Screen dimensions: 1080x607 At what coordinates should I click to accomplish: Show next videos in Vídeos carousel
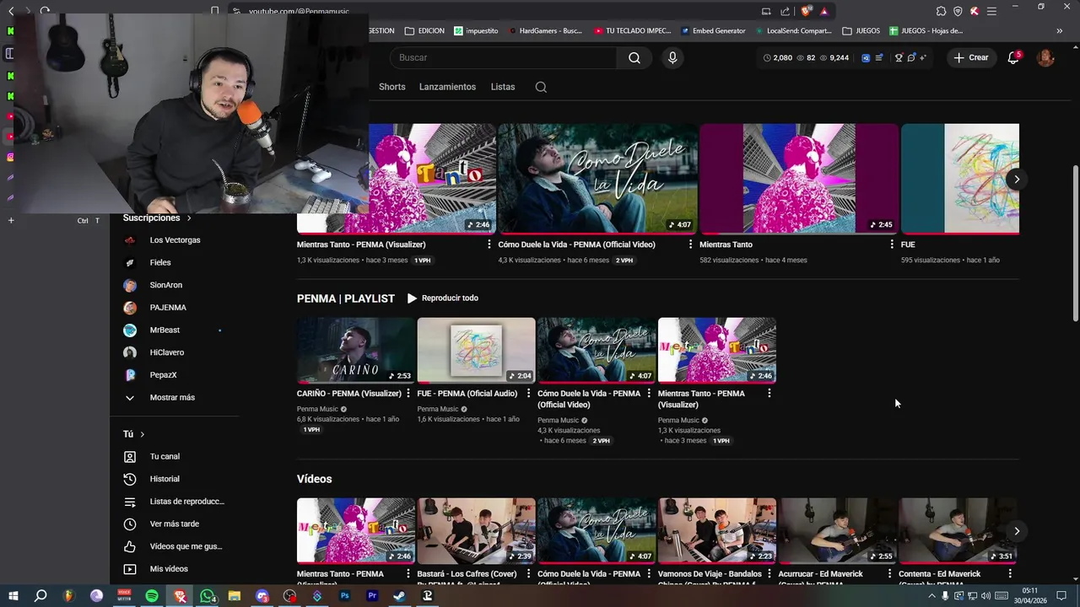[x=1017, y=531]
